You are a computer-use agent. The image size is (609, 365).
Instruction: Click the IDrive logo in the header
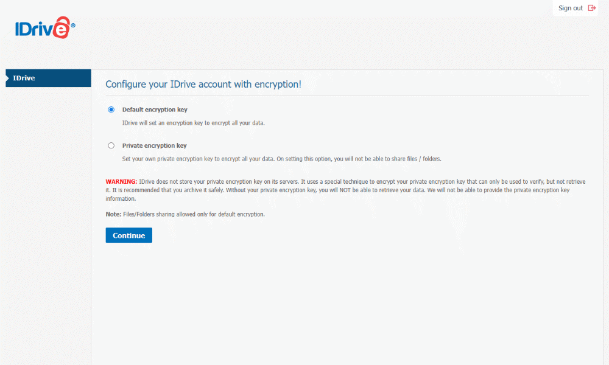(x=43, y=29)
